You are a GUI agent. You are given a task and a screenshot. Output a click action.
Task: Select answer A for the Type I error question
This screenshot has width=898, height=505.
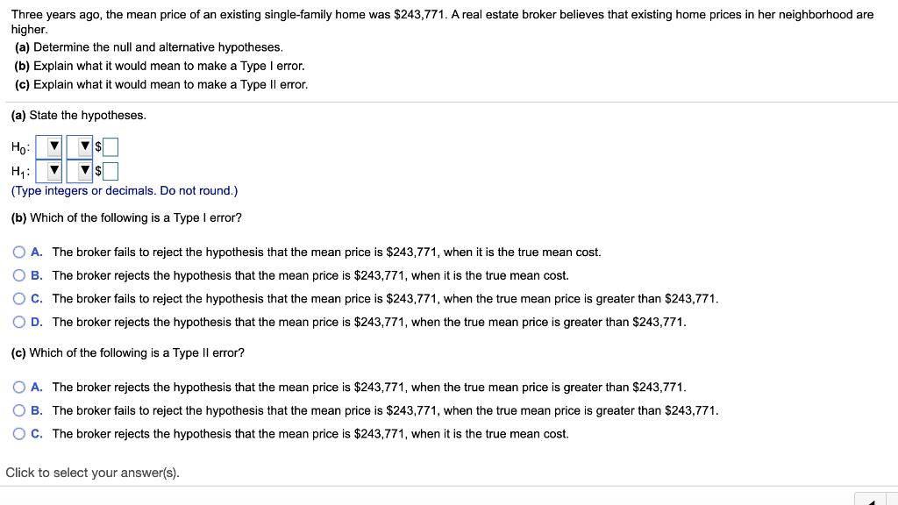[19, 252]
